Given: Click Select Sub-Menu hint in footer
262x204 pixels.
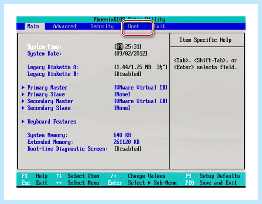Looking at the screenshot, I should click(x=152, y=183).
